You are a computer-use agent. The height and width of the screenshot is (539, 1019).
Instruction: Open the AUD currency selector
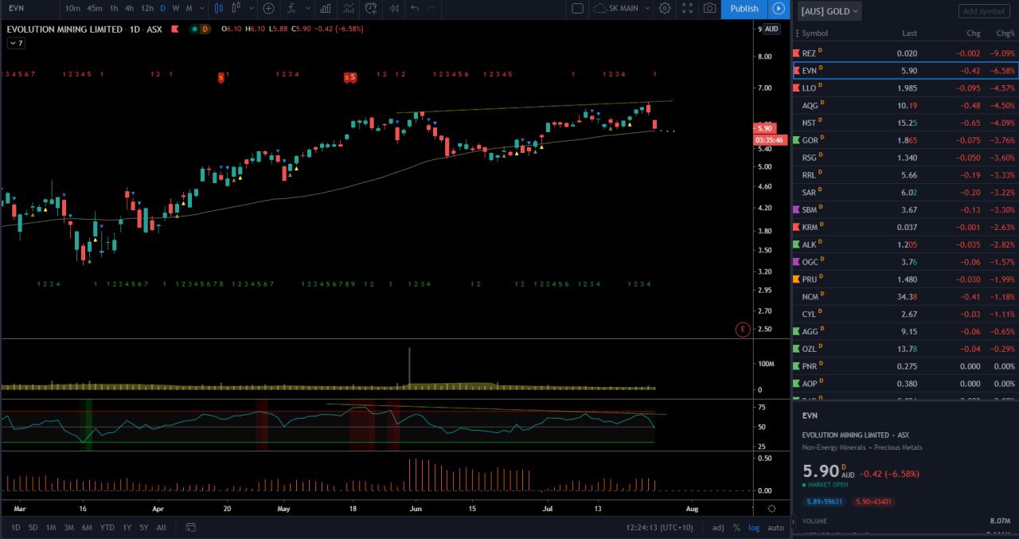pos(771,29)
